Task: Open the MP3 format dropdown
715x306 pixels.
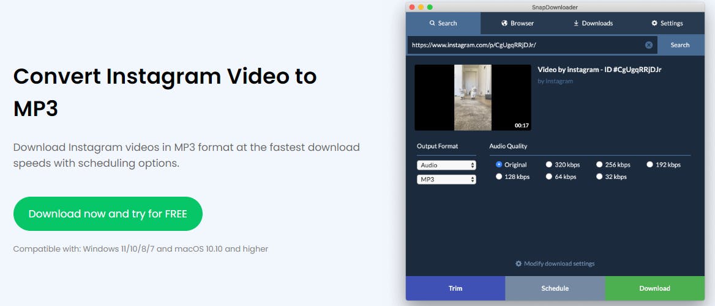Action: pos(446,180)
